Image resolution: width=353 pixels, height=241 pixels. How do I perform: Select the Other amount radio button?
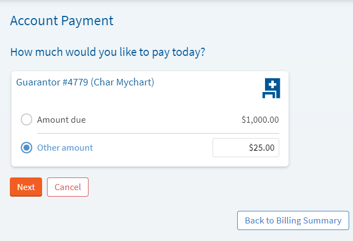pos(26,148)
